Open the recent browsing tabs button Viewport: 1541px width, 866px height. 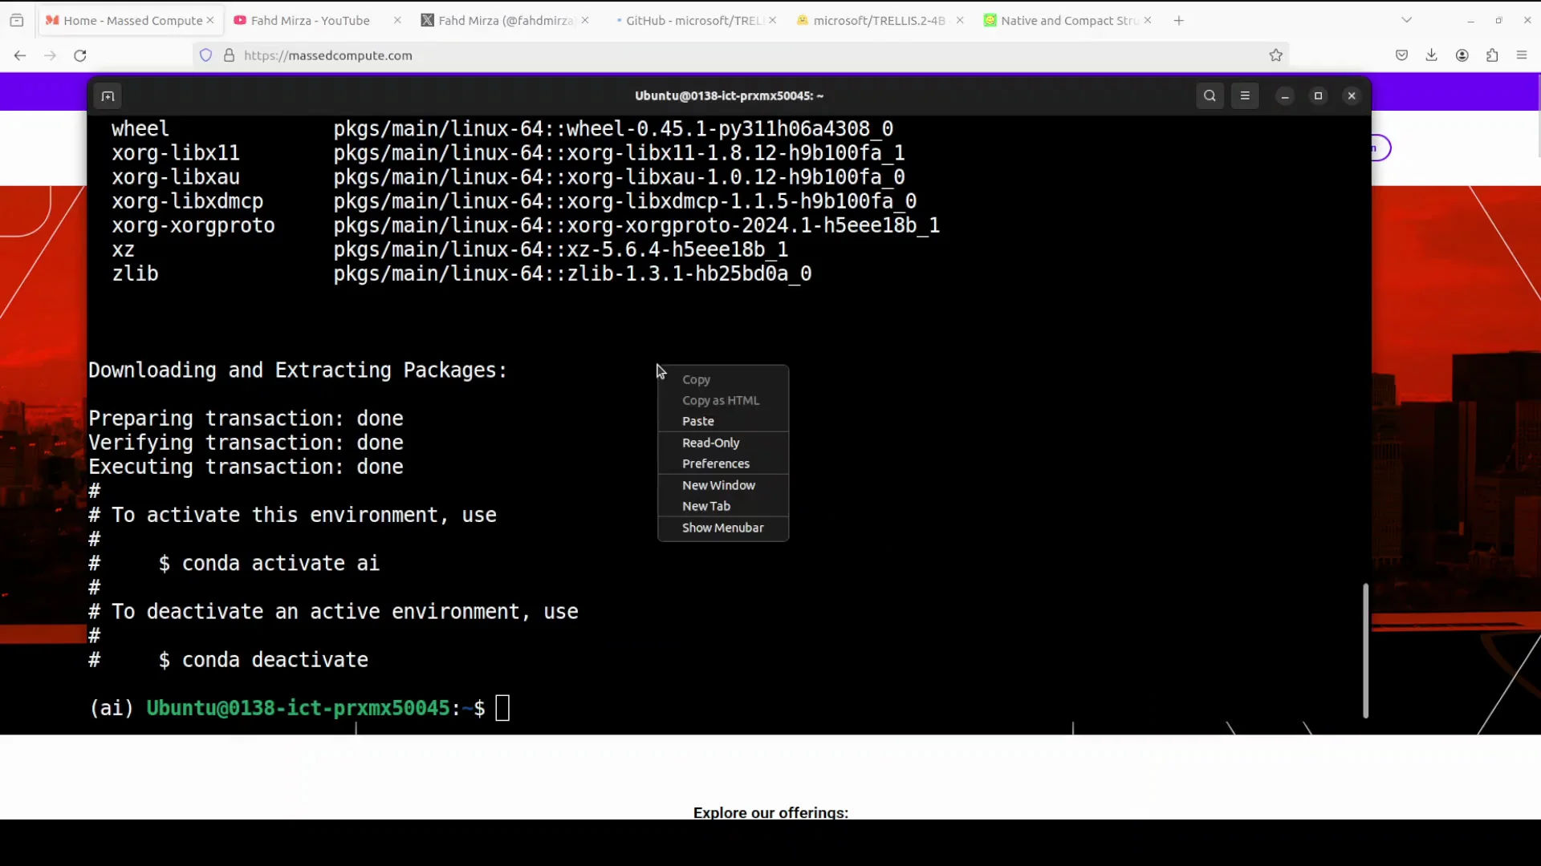click(x=17, y=20)
